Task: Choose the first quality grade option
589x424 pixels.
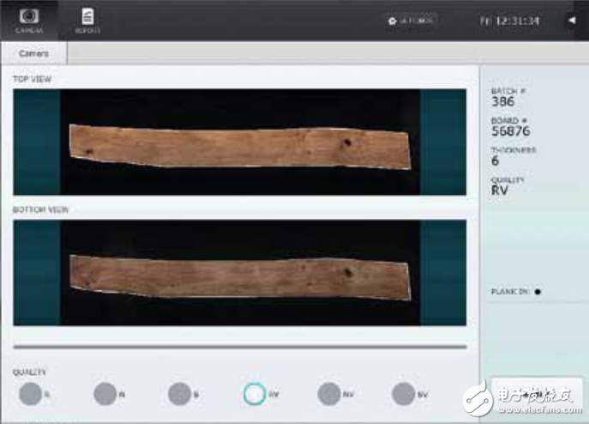Action: [x=30, y=394]
